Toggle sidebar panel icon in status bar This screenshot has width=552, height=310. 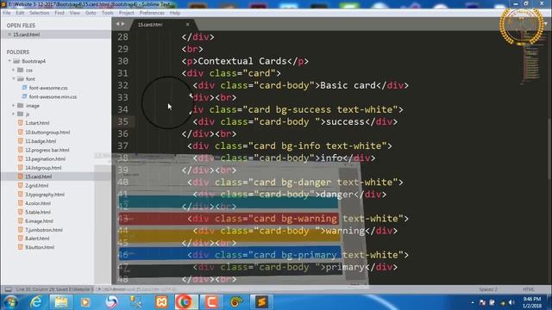(x=8, y=289)
